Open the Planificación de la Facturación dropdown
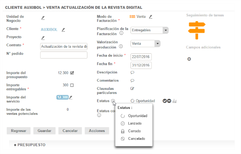The height and width of the screenshot is (154, 241). pyautogui.click(x=166, y=31)
